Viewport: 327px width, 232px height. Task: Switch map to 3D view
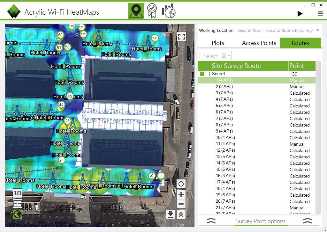pos(17,193)
